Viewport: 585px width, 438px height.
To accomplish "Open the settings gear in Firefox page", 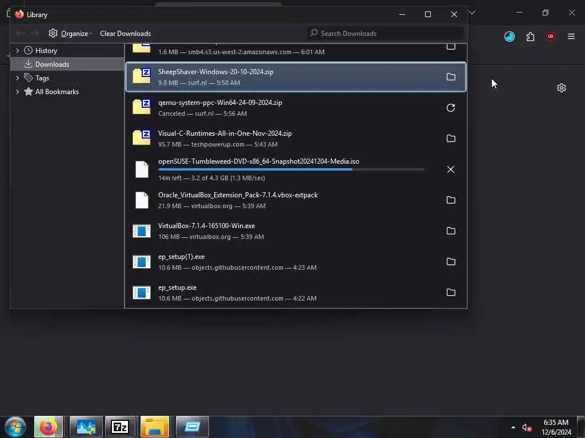I will click(x=562, y=88).
